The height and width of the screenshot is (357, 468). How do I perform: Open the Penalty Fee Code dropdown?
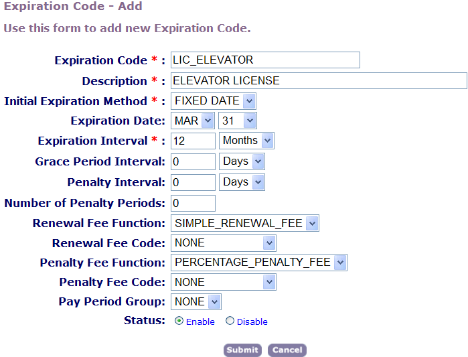coord(224,282)
